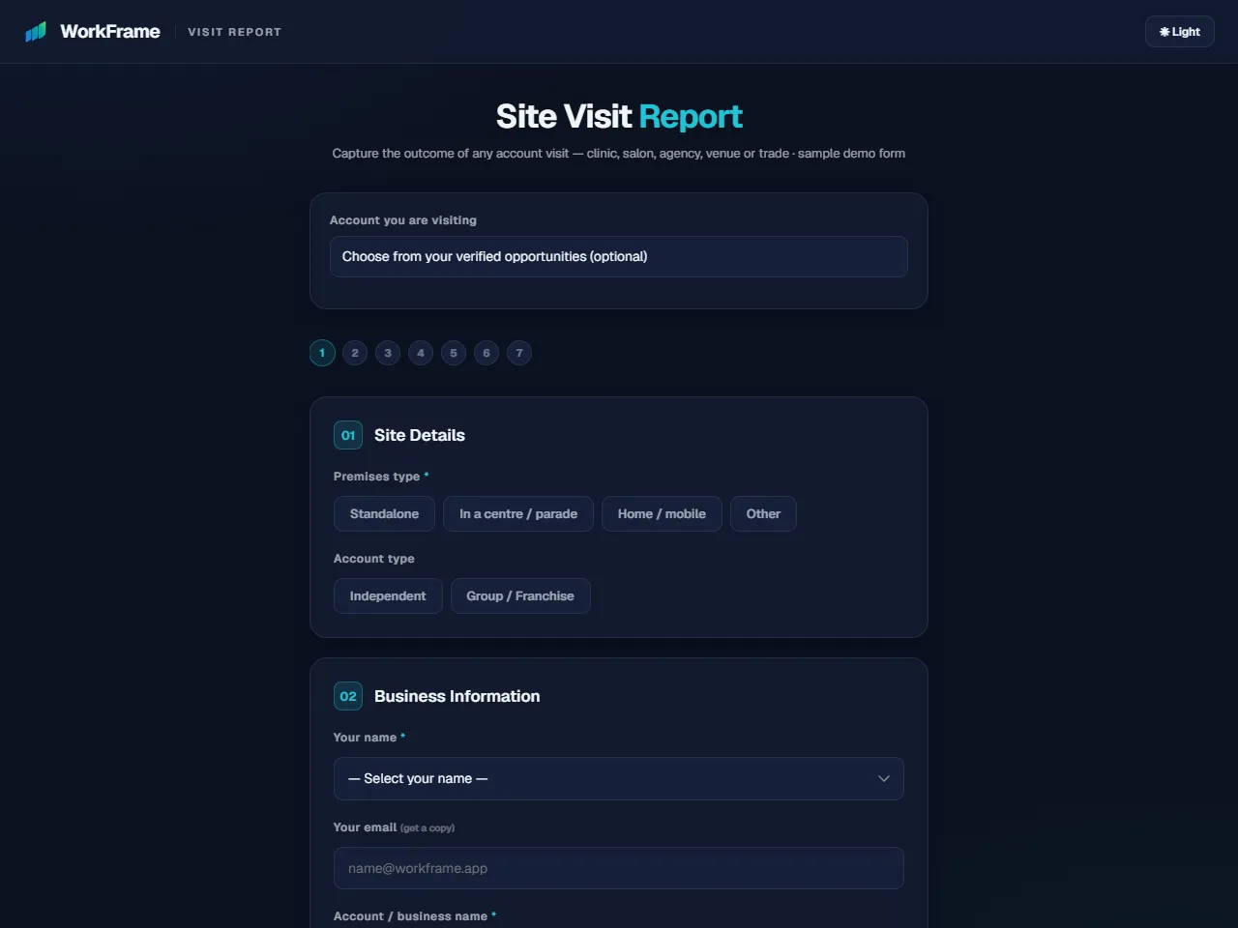1238x928 pixels.
Task: Select Other premises type
Action: 763,514
